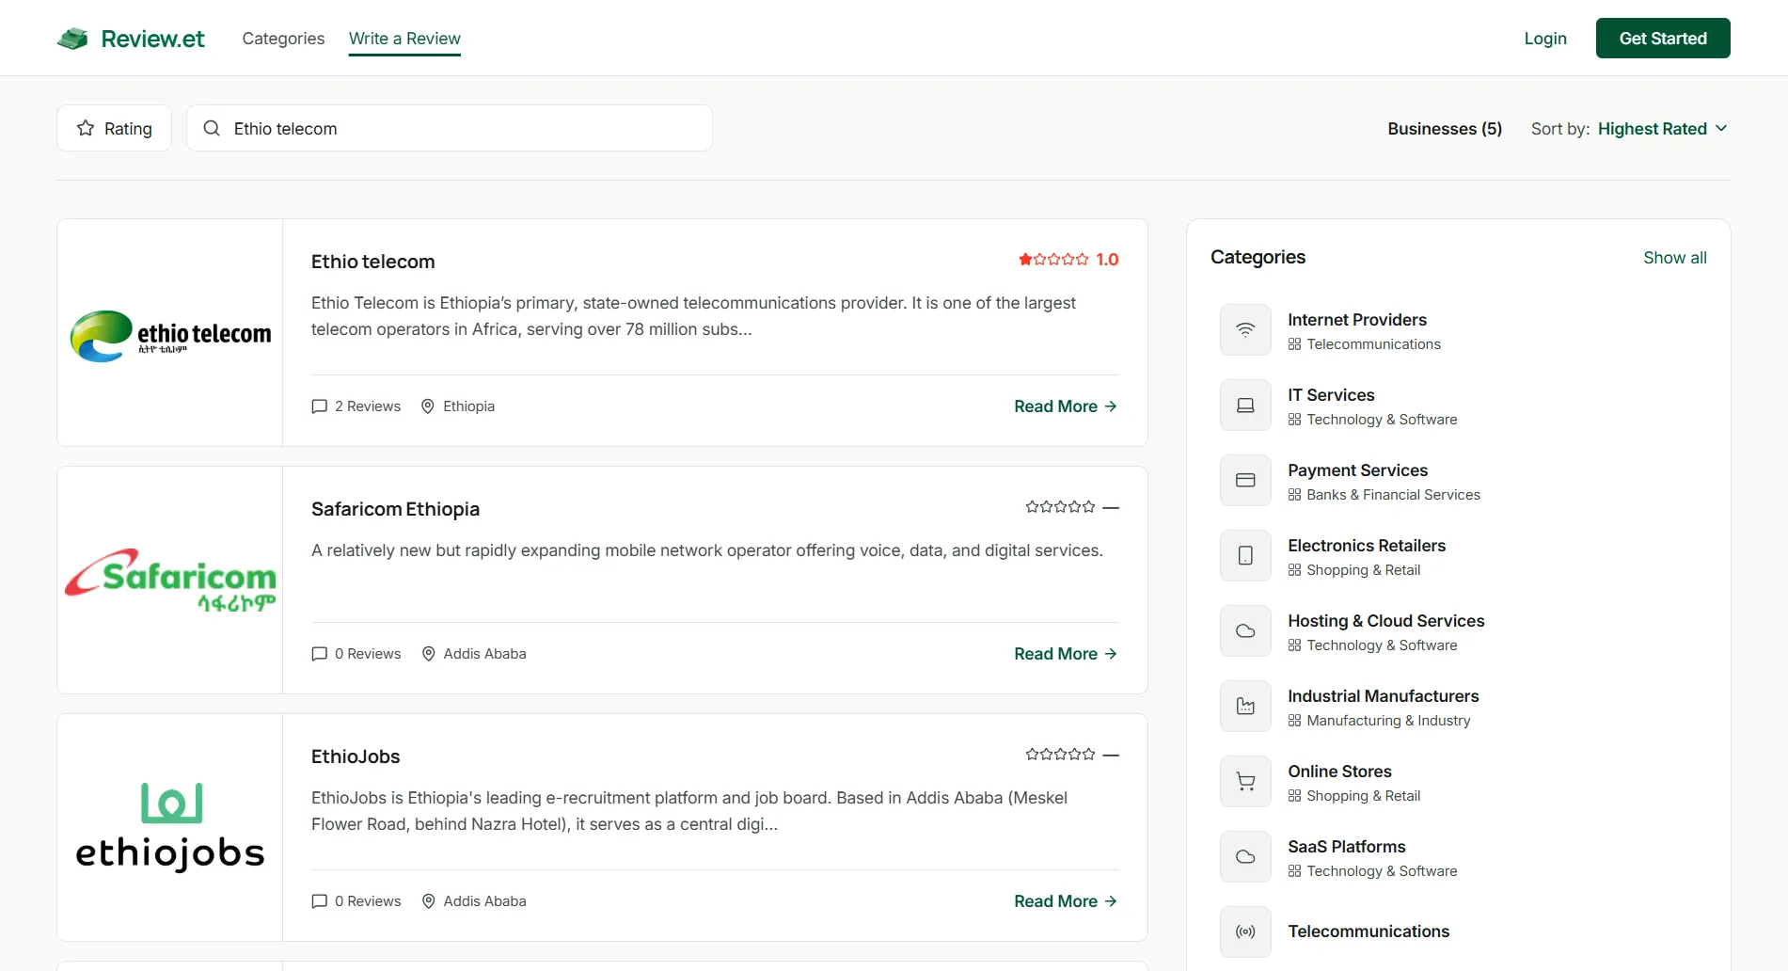The image size is (1788, 971).
Task: Click the IT Services laptop icon
Action: [1245, 405]
